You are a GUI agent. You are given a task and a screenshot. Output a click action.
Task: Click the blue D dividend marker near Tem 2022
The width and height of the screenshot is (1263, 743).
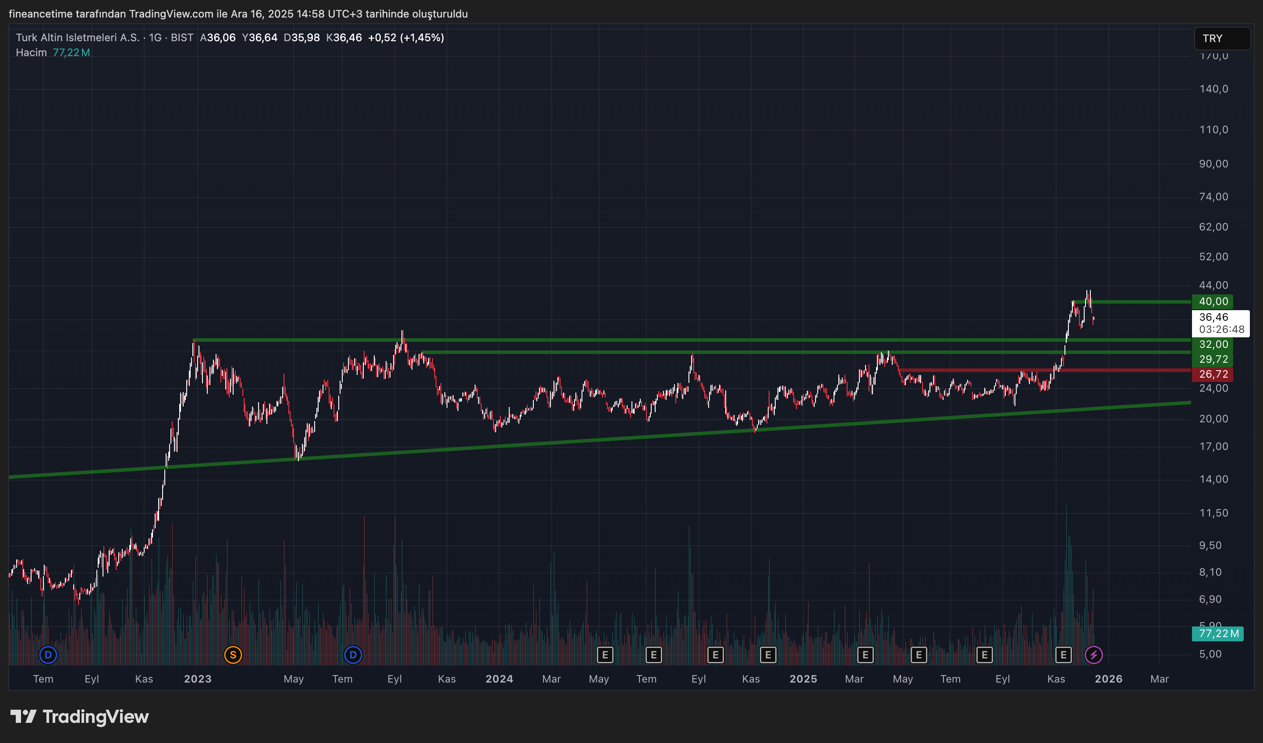click(48, 655)
